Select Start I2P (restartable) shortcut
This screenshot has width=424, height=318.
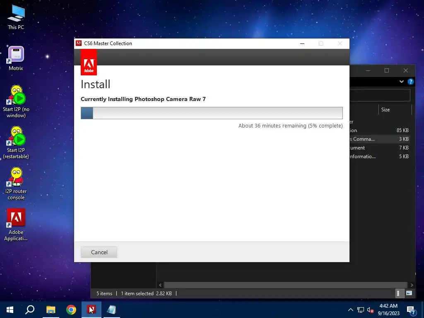coord(16,143)
